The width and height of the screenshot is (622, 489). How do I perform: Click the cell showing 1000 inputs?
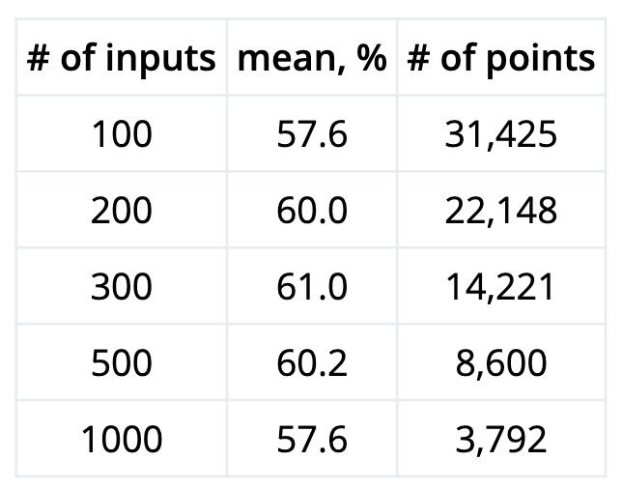(x=122, y=439)
